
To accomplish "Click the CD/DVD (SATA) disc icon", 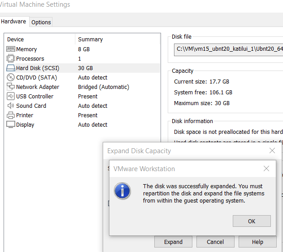I will tap(11, 77).
